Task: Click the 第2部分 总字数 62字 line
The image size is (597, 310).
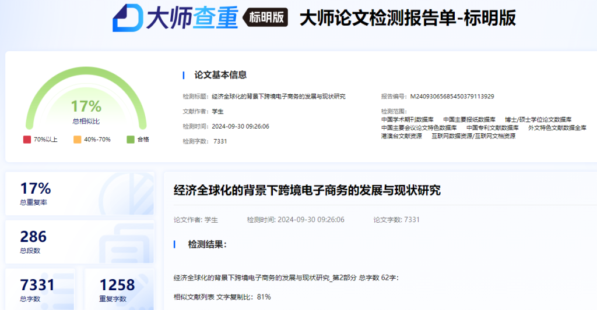Action: [x=286, y=277]
